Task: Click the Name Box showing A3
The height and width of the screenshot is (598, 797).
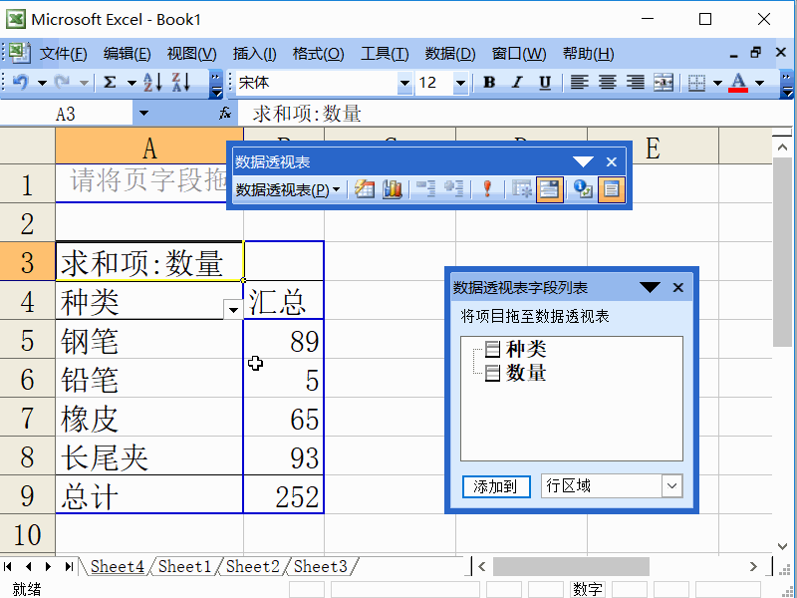Action: click(x=67, y=113)
